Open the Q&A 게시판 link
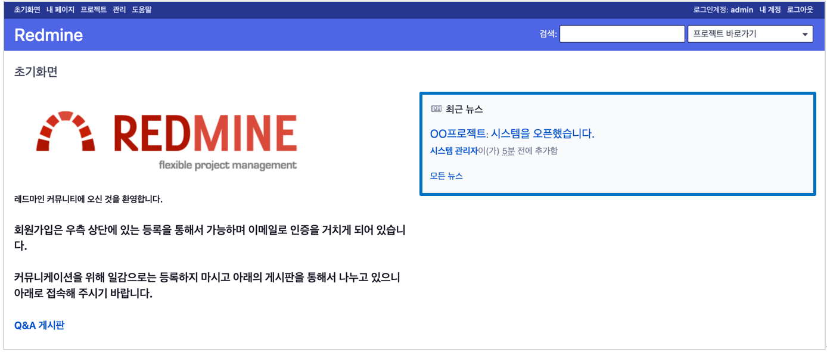This screenshot has width=827, height=352. (x=39, y=325)
